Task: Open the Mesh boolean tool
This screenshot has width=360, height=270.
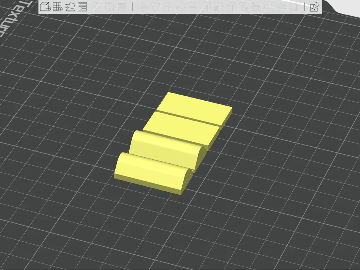Action: pyautogui.click(x=206, y=7)
